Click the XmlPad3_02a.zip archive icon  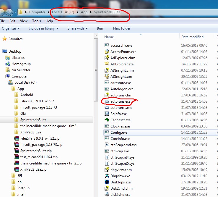point(17,169)
